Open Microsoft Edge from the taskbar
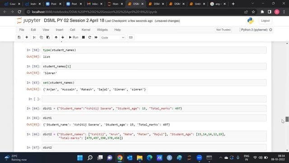The height and width of the screenshot is (163, 289). (149, 158)
